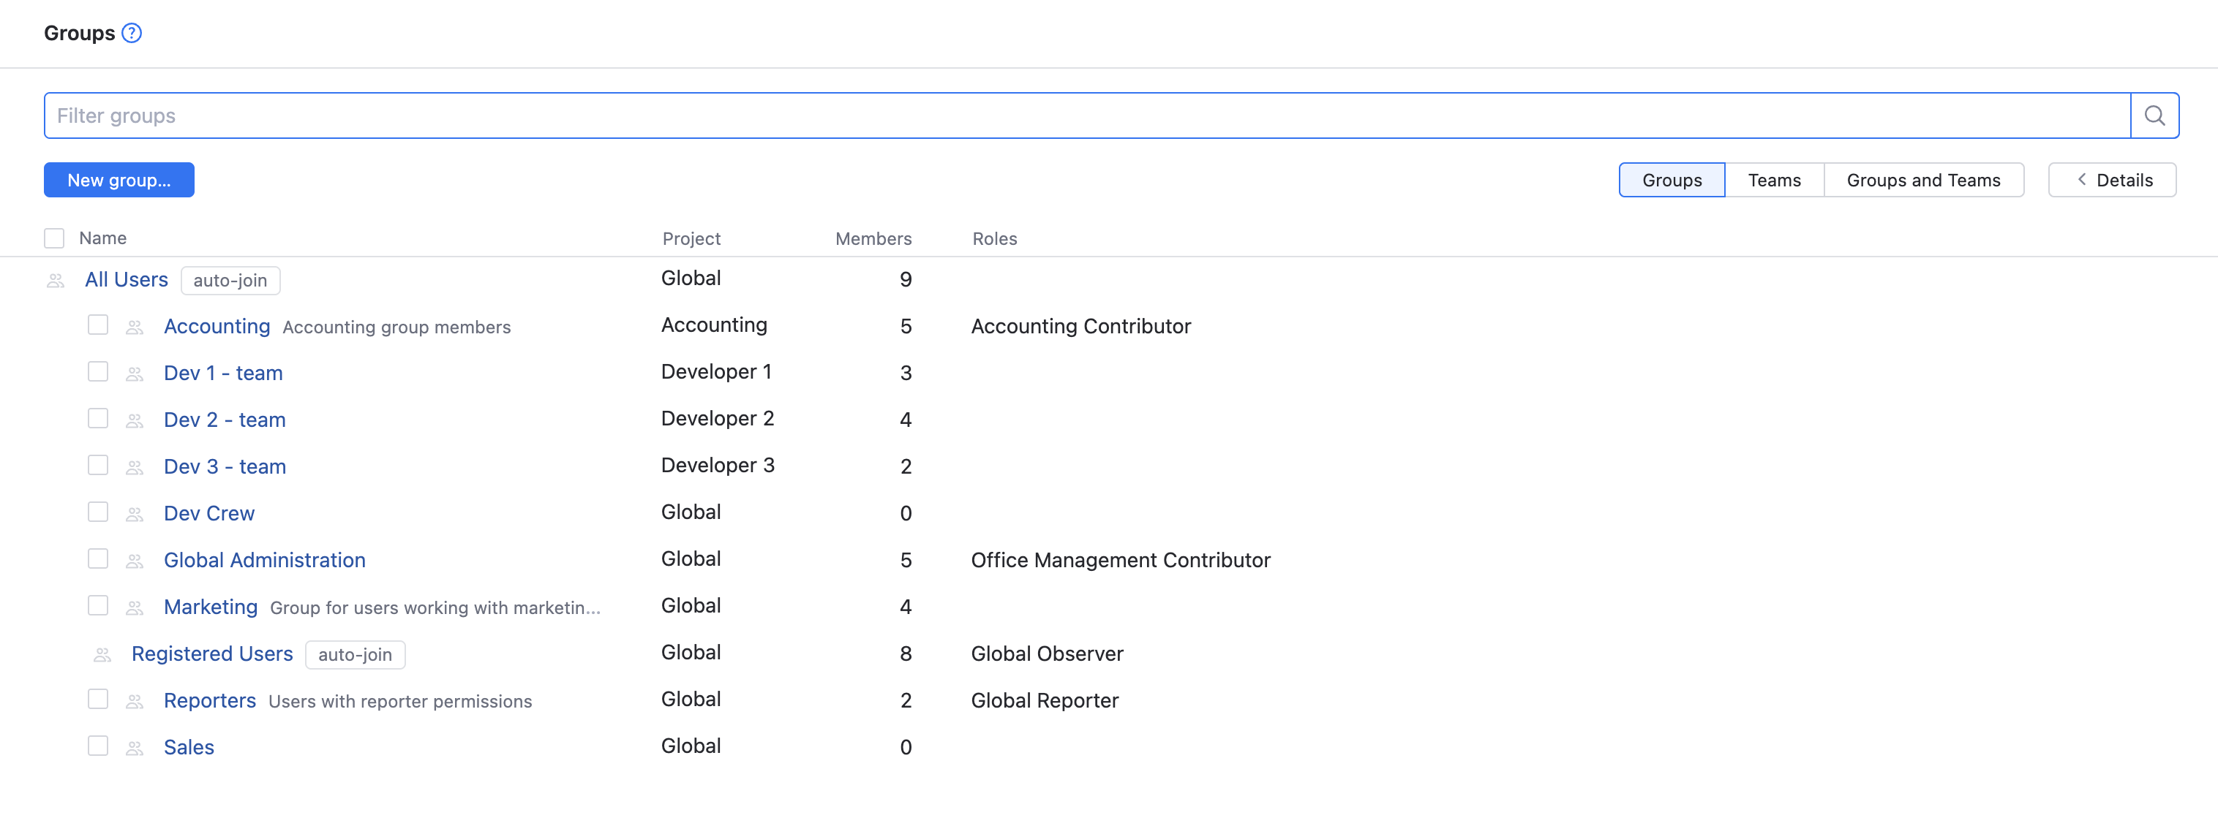Select the Global Administration row checkbox
This screenshot has height=826, width=2218.
pyautogui.click(x=98, y=558)
